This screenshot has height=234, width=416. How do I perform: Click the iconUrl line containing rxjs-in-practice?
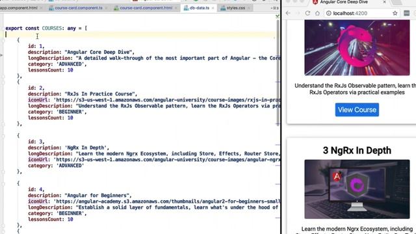click(154, 99)
